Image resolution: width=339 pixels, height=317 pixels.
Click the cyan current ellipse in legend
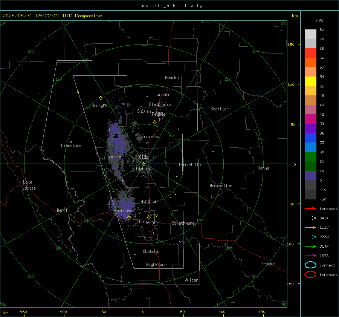310,265
